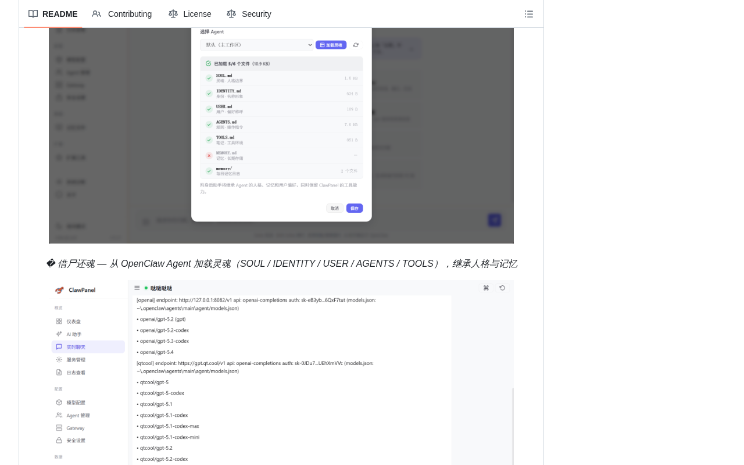
Task: Switch to the Security tab
Action: pyautogui.click(x=249, y=14)
